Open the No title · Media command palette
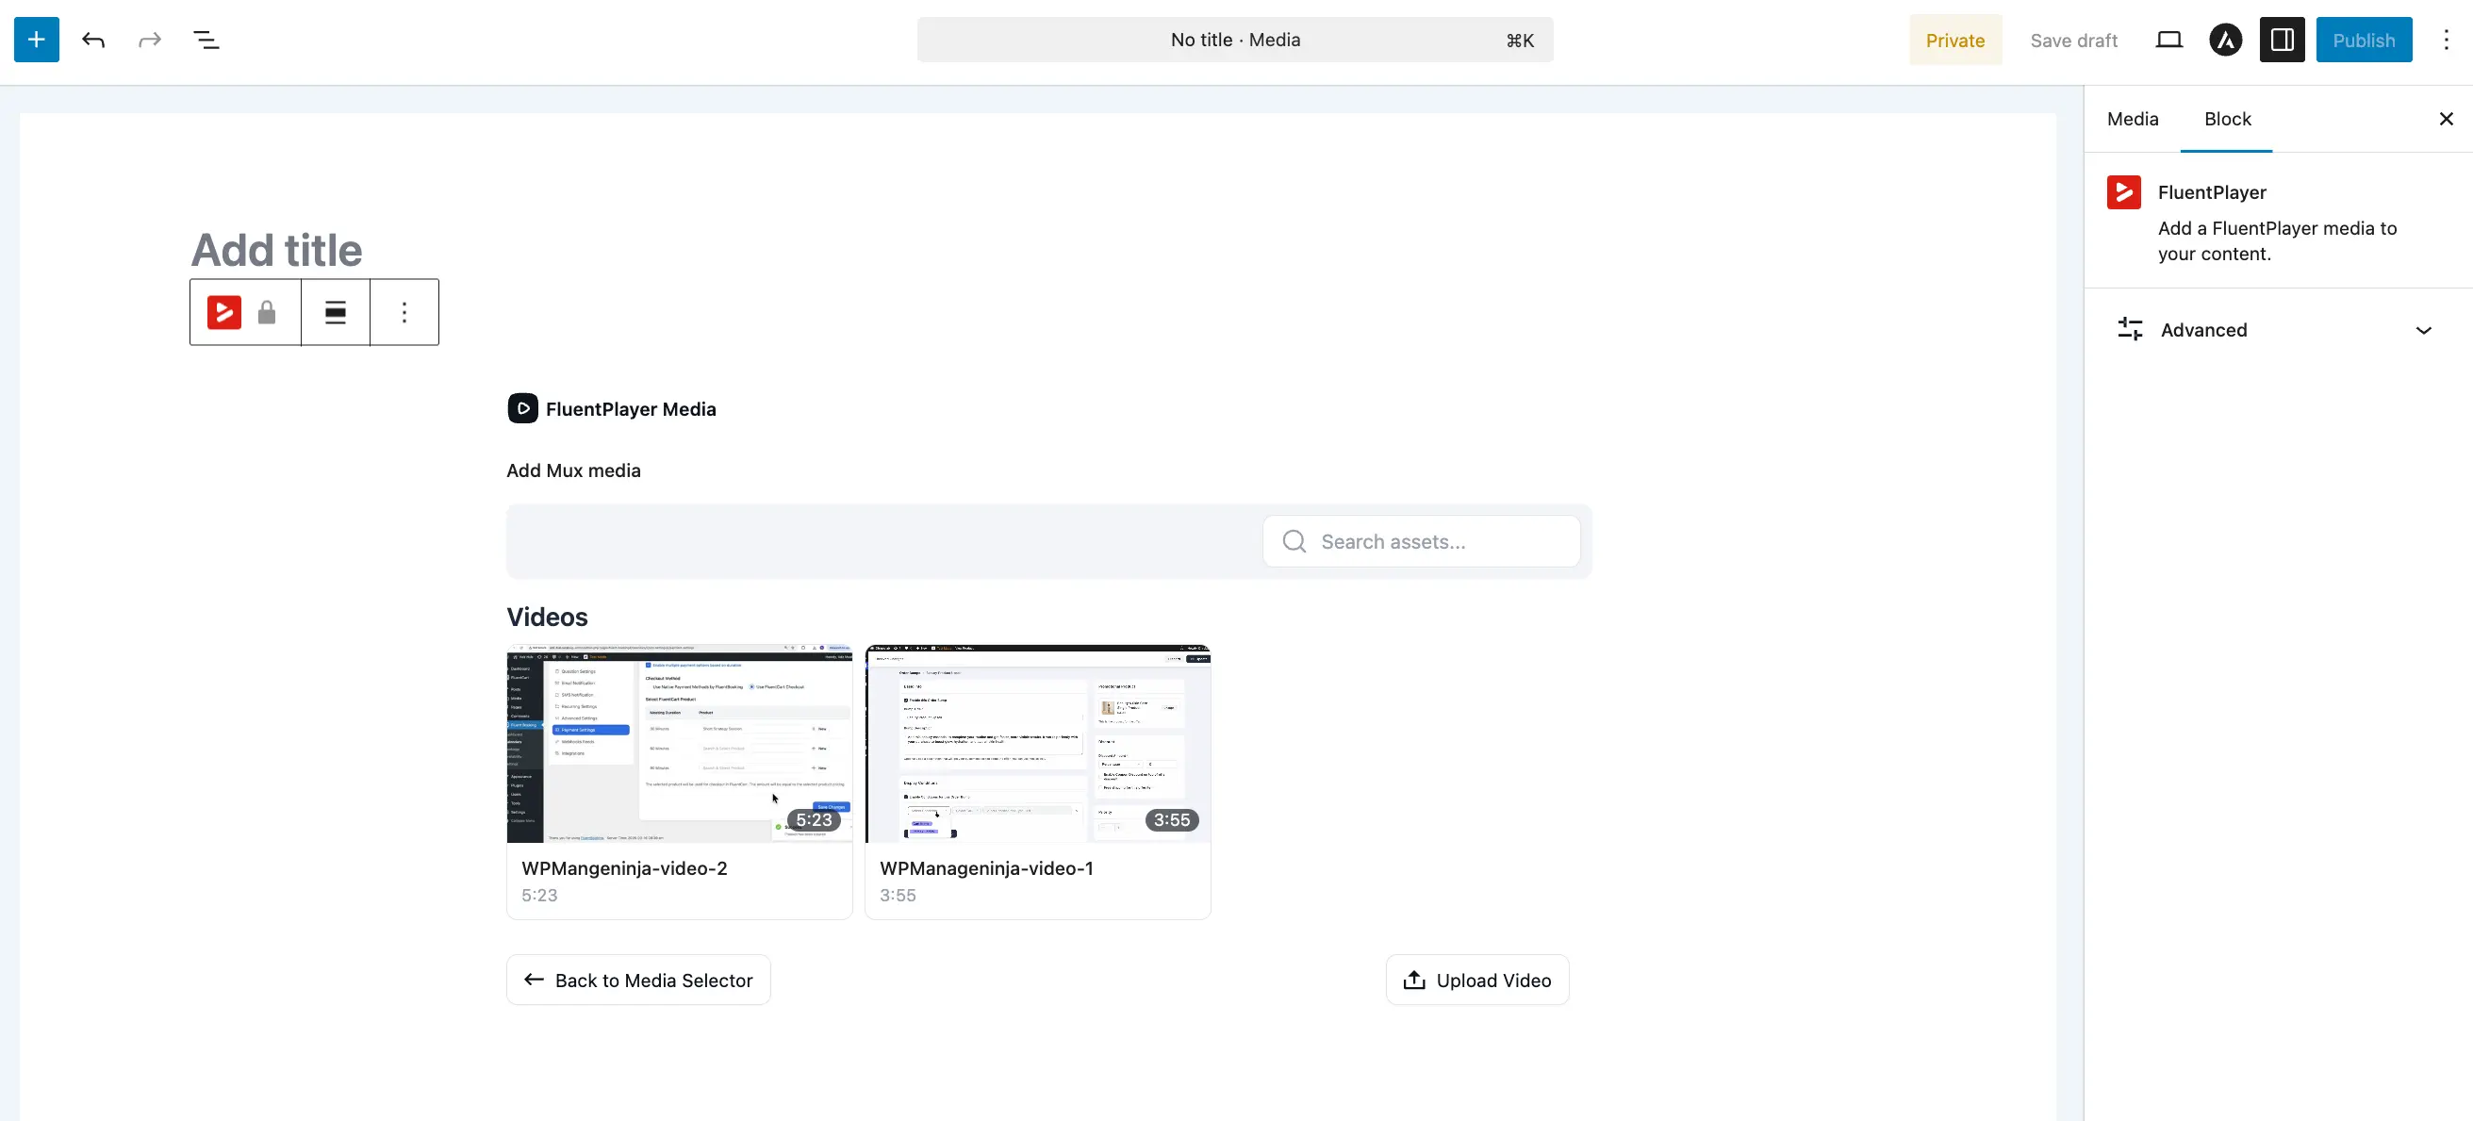This screenshot has width=2473, height=1121. (1234, 40)
